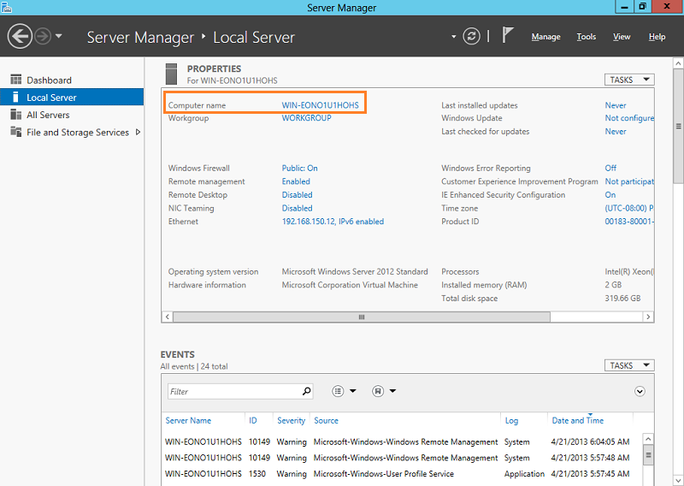The image size is (684, 486).
Task: Click Remote Desktop Disabled link
Action: 297,195
